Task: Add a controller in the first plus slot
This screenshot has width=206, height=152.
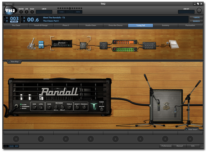Action: click(x=16, y=139)
